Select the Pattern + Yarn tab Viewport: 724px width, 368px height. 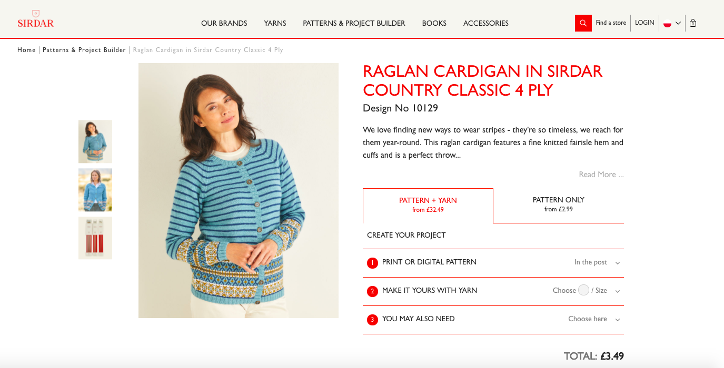[428, 205]
